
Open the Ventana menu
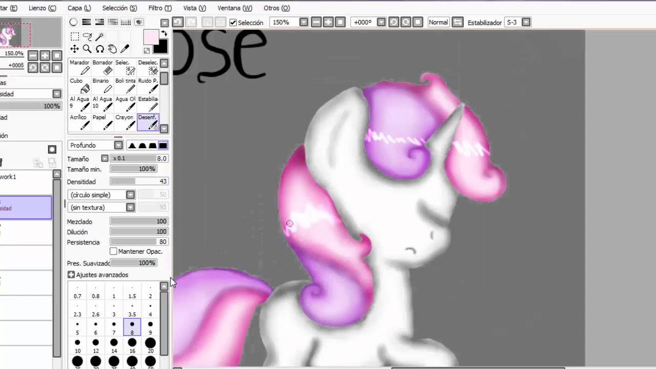[x=235, y=8]
